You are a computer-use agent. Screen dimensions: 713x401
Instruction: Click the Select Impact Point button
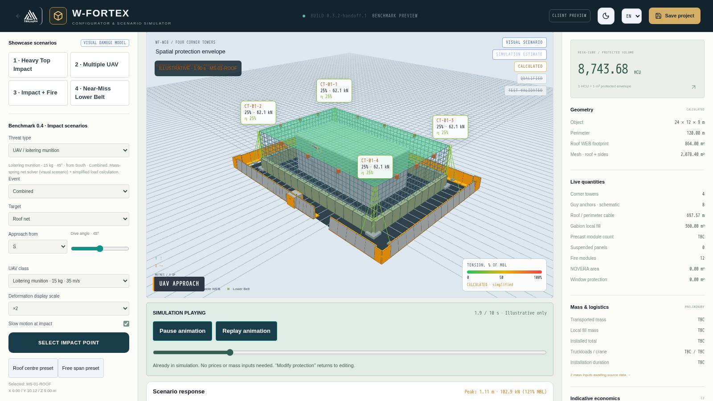coord(69,343)
